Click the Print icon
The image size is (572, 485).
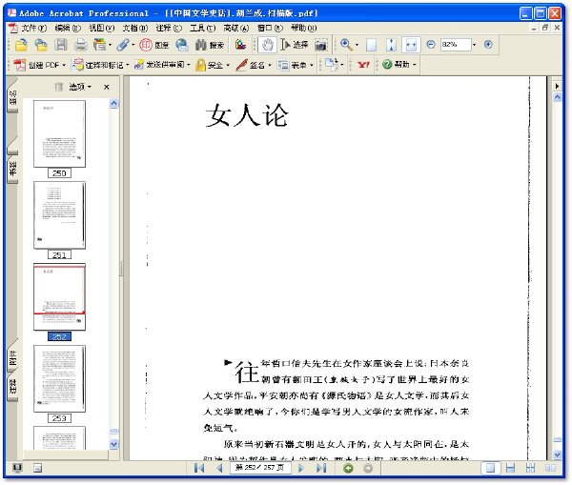[x=80, y=45]
